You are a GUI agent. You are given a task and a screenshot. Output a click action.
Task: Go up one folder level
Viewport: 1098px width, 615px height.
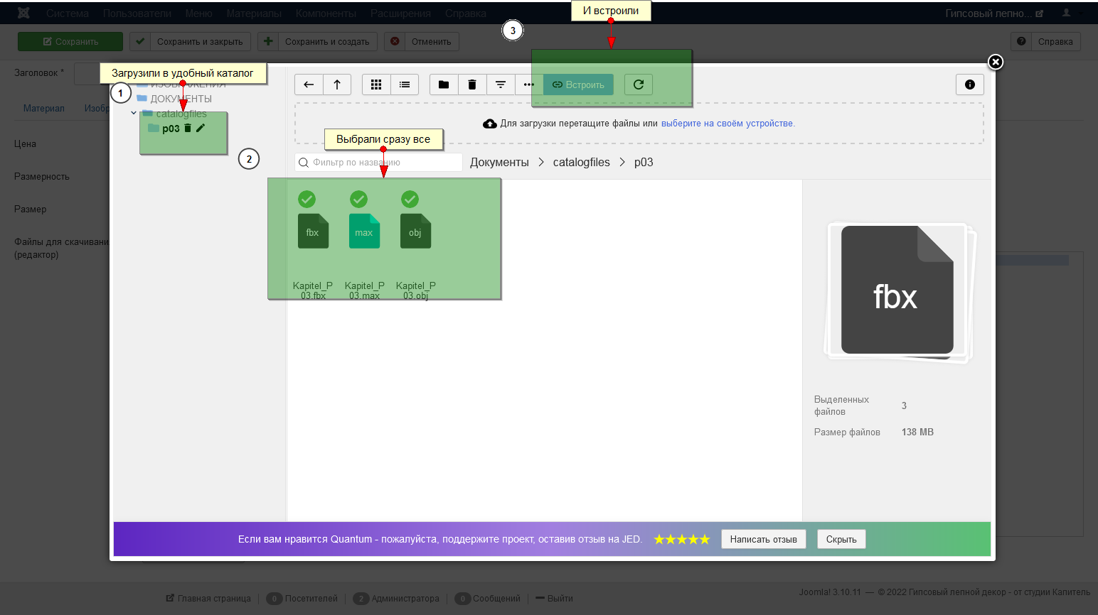click(337, 85)
